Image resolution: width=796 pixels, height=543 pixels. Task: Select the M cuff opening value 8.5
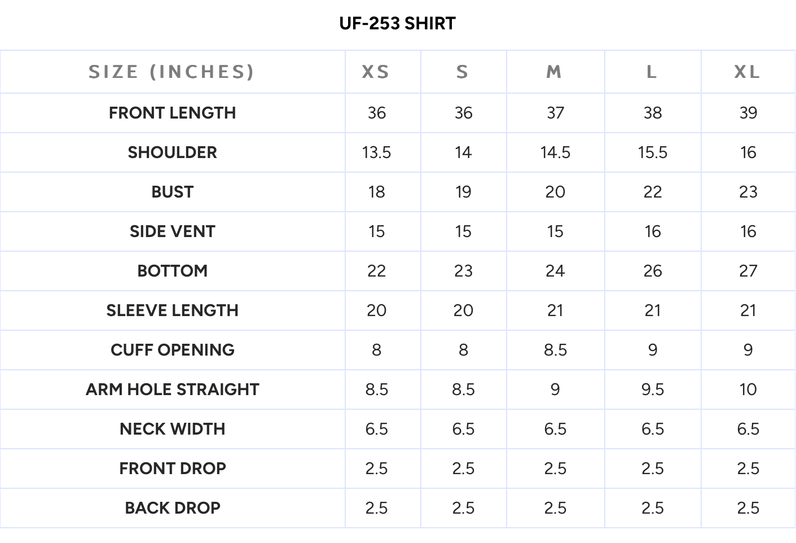555,350
